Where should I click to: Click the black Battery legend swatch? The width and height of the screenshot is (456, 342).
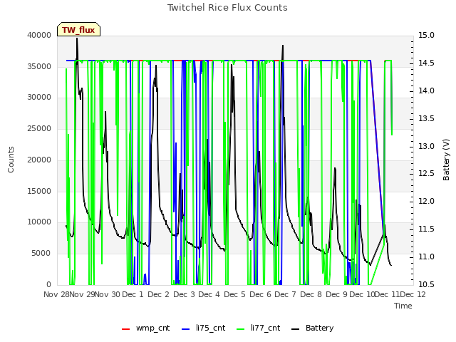(x=295, y=329)
